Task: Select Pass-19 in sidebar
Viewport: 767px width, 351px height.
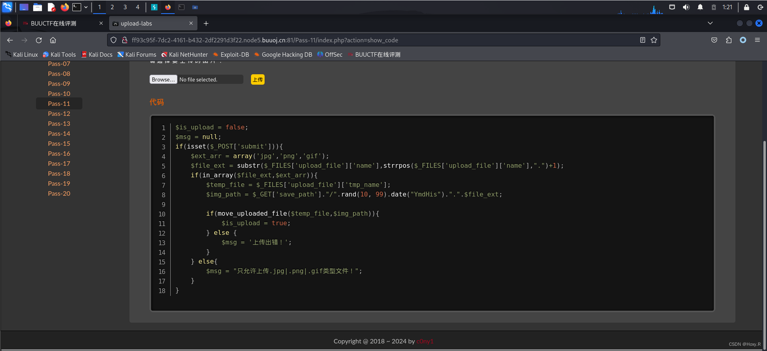Action: coord(59,183)
